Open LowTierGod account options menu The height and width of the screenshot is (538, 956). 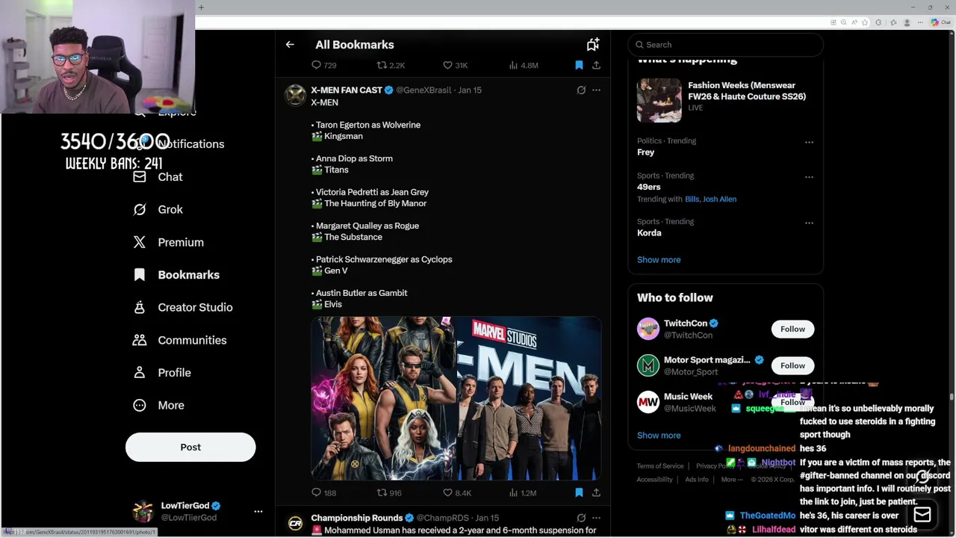point(258,512)
